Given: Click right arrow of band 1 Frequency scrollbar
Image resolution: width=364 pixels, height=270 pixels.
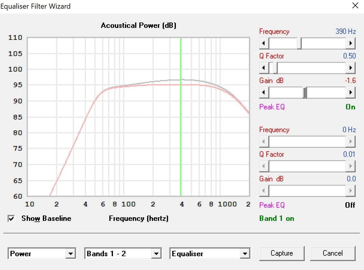Looking at the screenshot, I should pyautogui.click(x=351, y=44).
